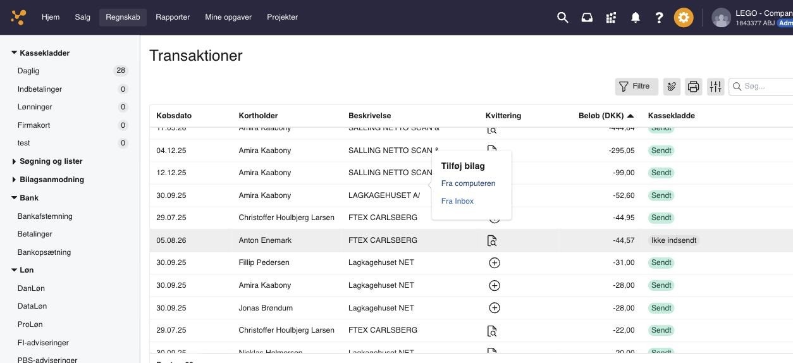Select the LAGKAGEHUSET A/ description cell

(384, 195)
